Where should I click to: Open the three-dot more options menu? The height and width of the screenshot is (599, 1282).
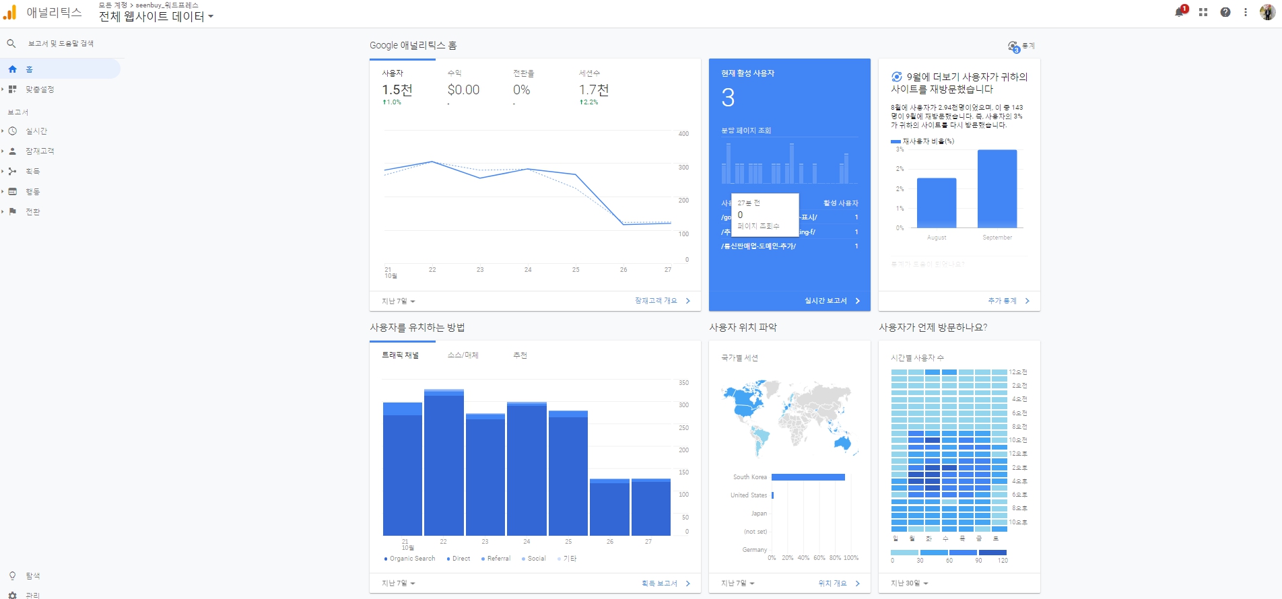tap(1246, 12)
